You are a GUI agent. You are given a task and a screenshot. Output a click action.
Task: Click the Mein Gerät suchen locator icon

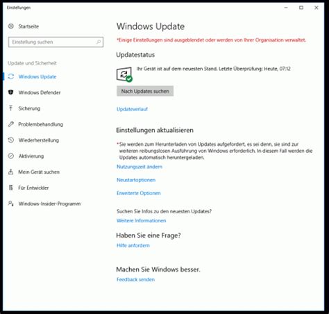(x=11, y=172)
